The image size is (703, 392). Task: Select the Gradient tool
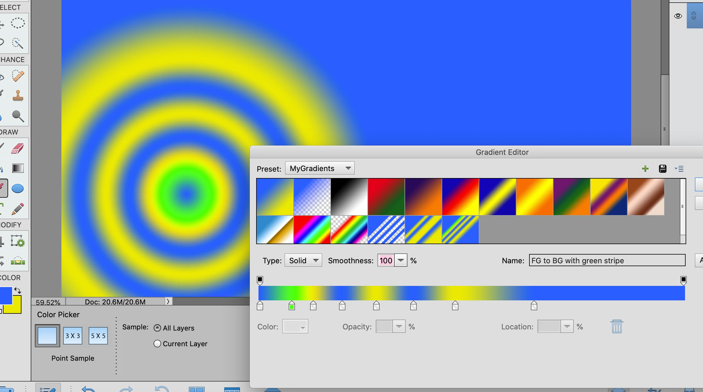18,168
